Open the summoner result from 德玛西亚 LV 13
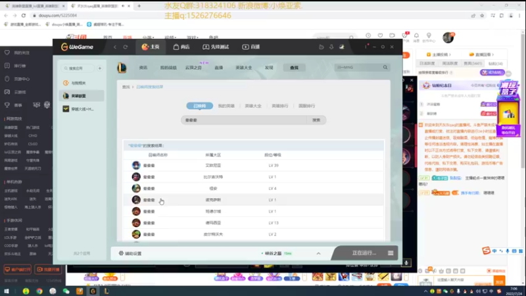This screenshot has height=296, width=526. click(254, 223)
